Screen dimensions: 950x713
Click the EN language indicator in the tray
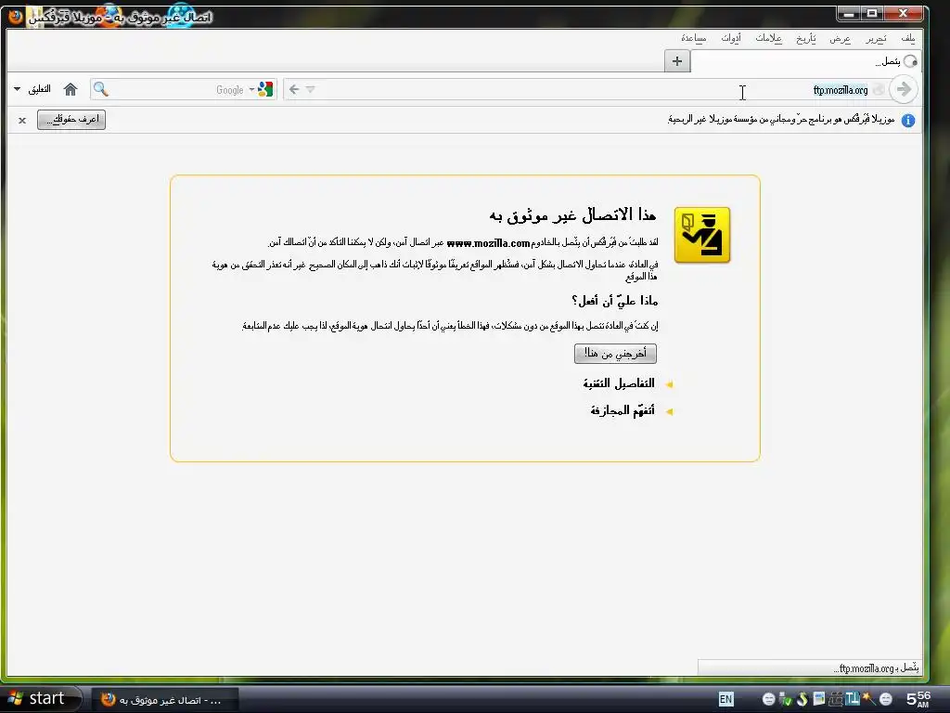(725, 699)
